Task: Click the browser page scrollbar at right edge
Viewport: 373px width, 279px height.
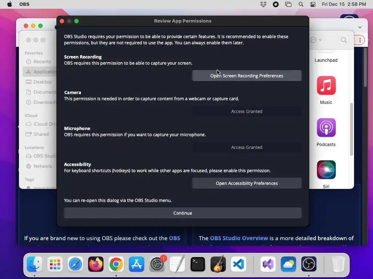Action: click(x=365, y=67)
